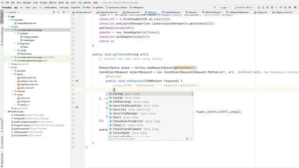The width and height of the screenshot is (299, 168).
Task: Open the Favorites side panel
Action: (x=2, y=142)
